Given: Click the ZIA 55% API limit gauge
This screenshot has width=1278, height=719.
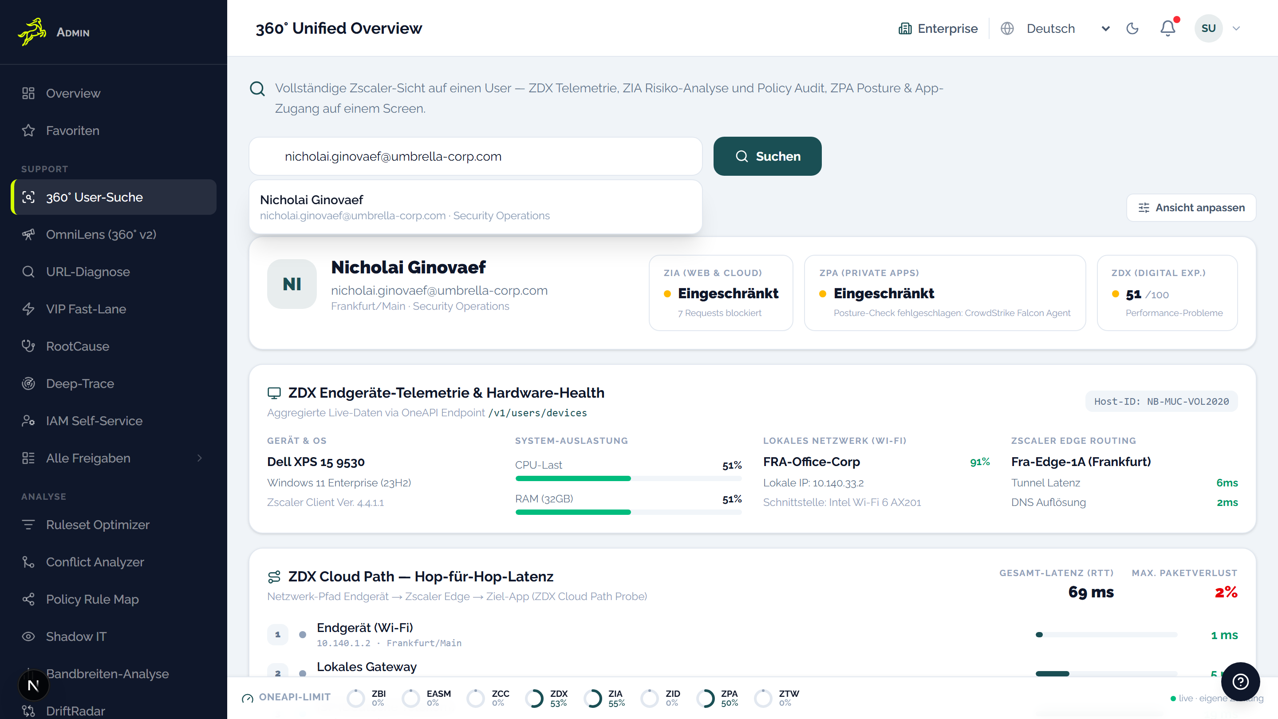Looking at the screenshot, I should 604,698.
